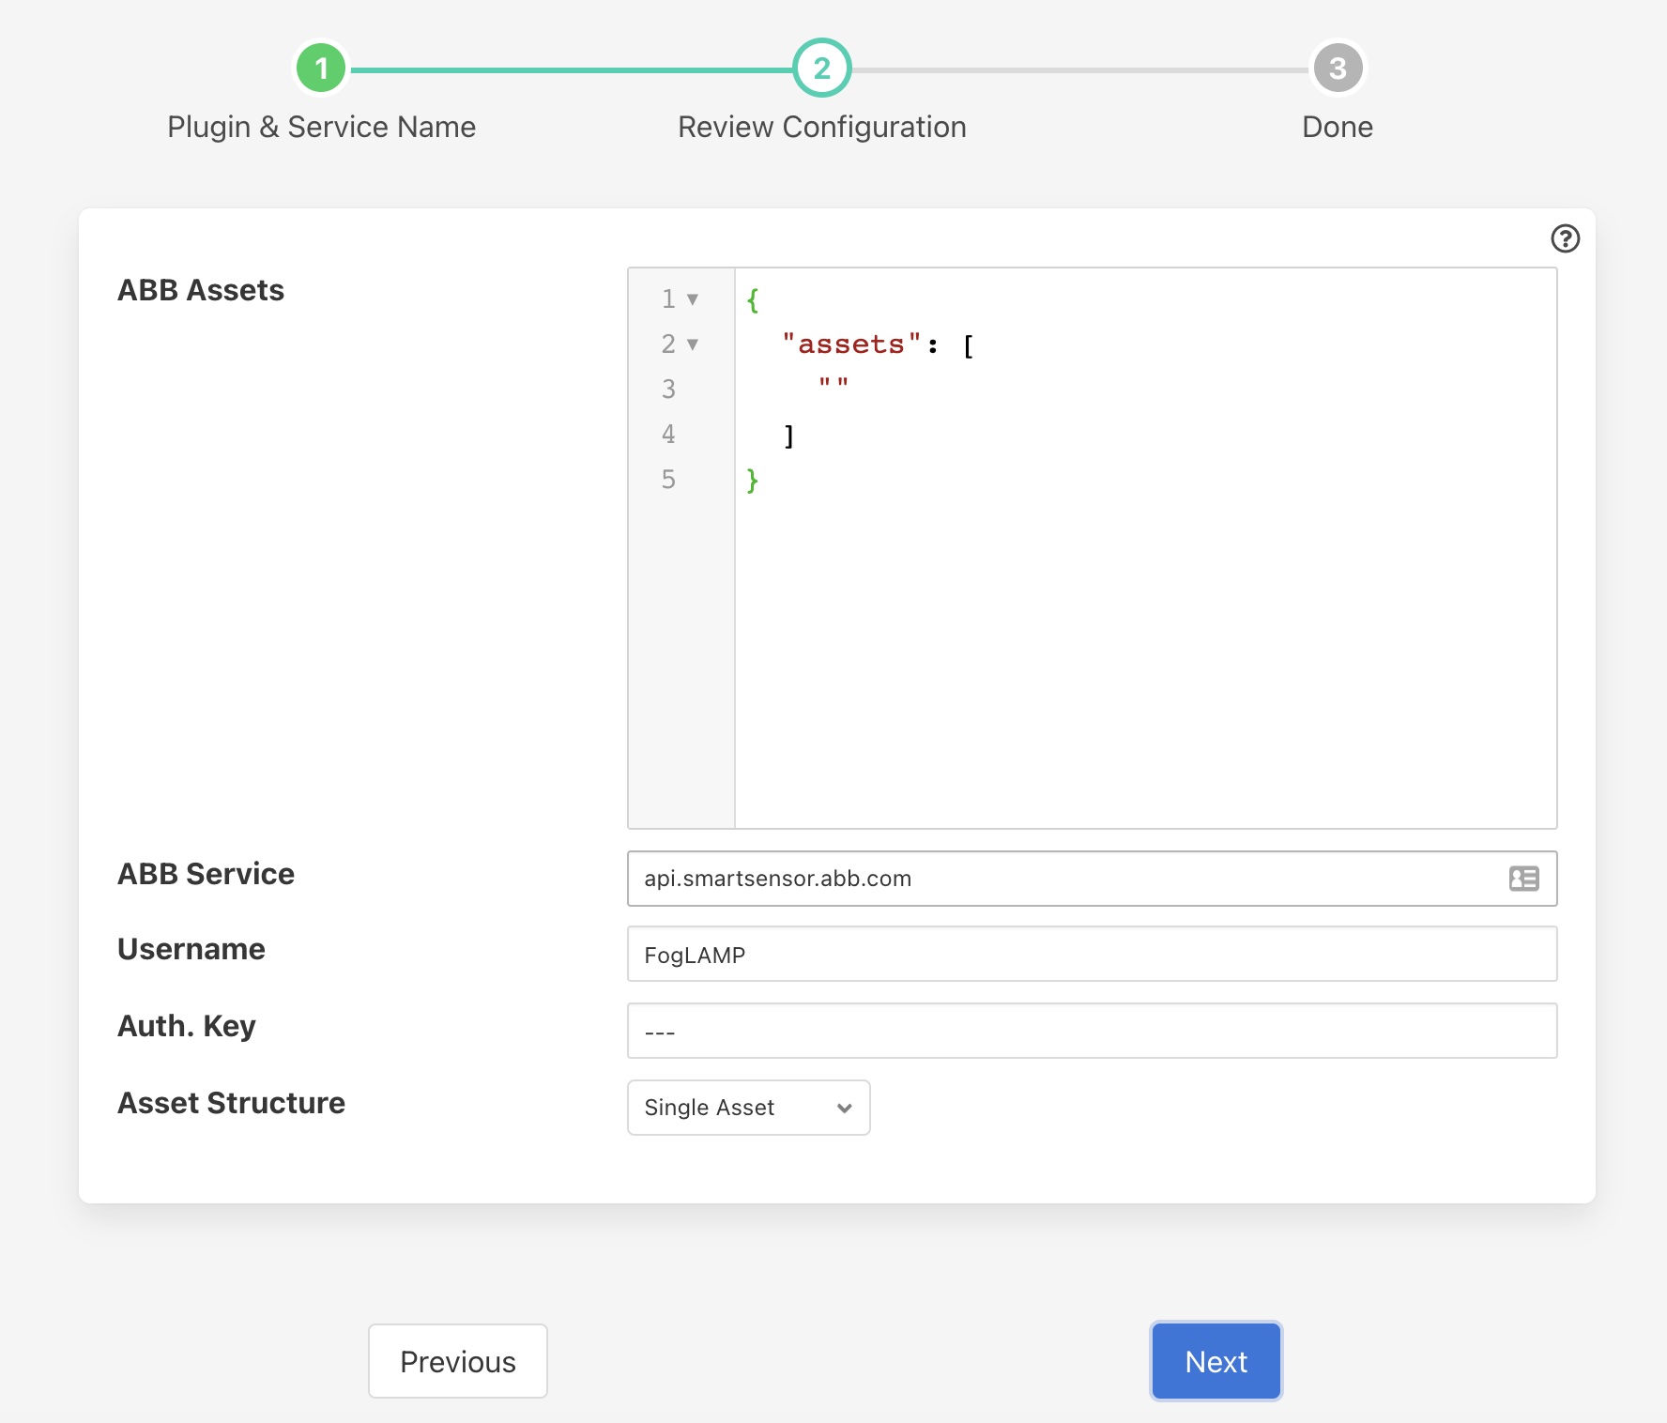The width and height of the screenshot is (1667, 1423).
Task: Click the Done step label
Action: pos(1337,127)
